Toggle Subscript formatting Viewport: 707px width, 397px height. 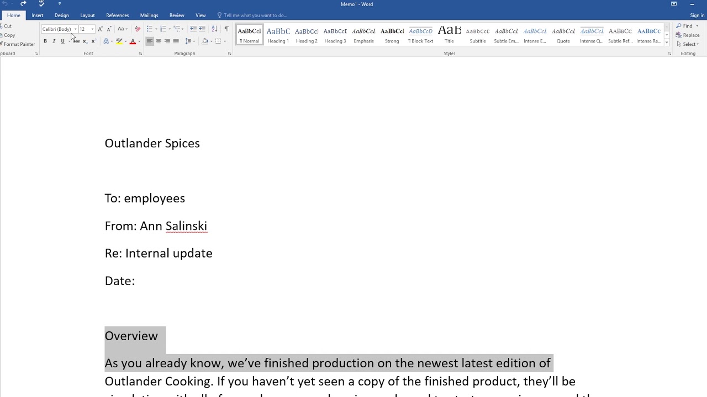[x=85, y=41]
